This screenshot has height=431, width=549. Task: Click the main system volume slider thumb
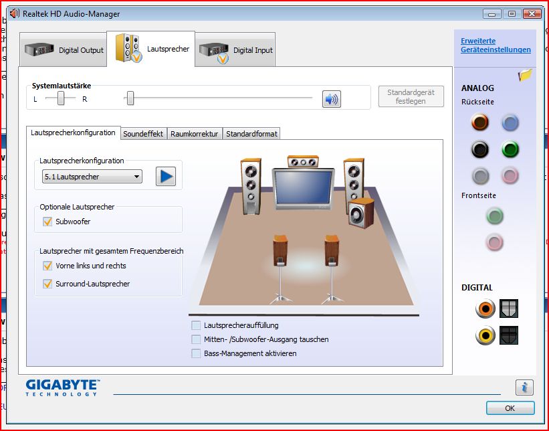pos(130,98)
